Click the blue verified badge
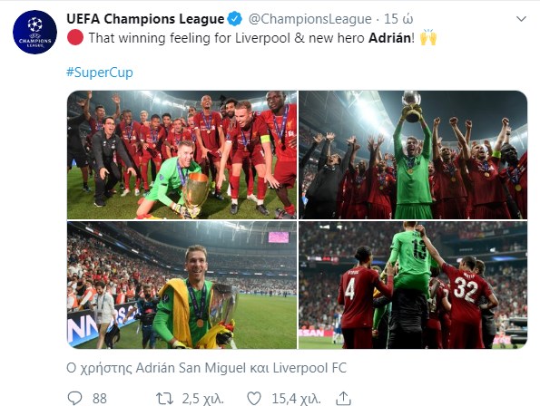 pos(235,18)
